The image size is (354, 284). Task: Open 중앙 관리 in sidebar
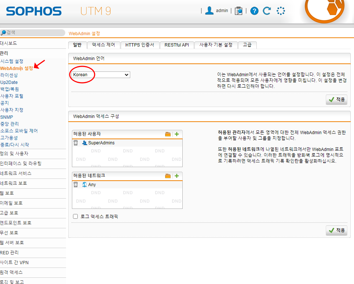pos(10,124)
